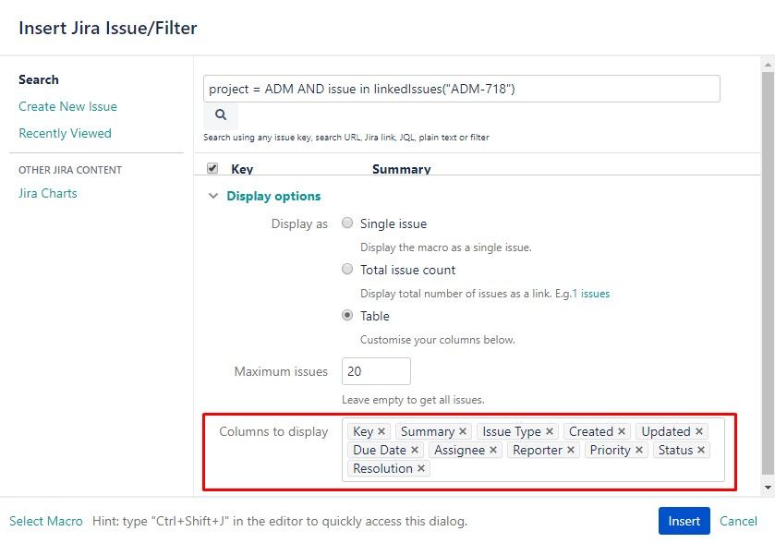This screenshot has height=543, width=775.
Task: Click the Issue Type tag label
Action: [x=512, y=431]
